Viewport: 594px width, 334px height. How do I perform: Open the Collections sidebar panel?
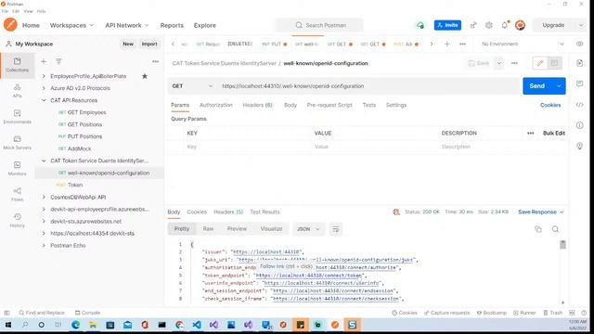(17, 65)
